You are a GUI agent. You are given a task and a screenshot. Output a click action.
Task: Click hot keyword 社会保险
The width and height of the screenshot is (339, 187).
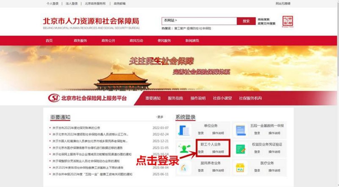pos(205,28)
